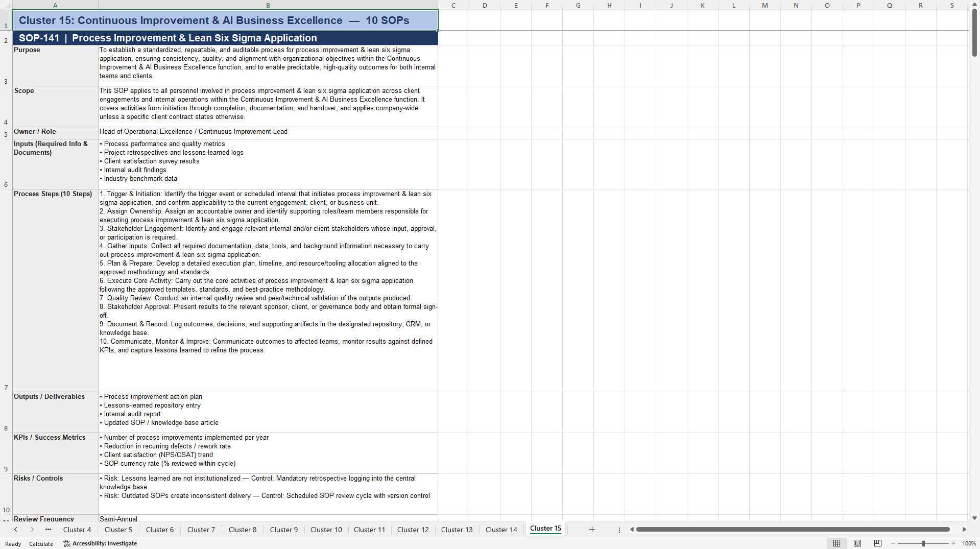Image resolution: width=980 pixels, height=549 pixels.
Task: Open the Cluster 7 sheet tab
Action: (x=201, y=530)
